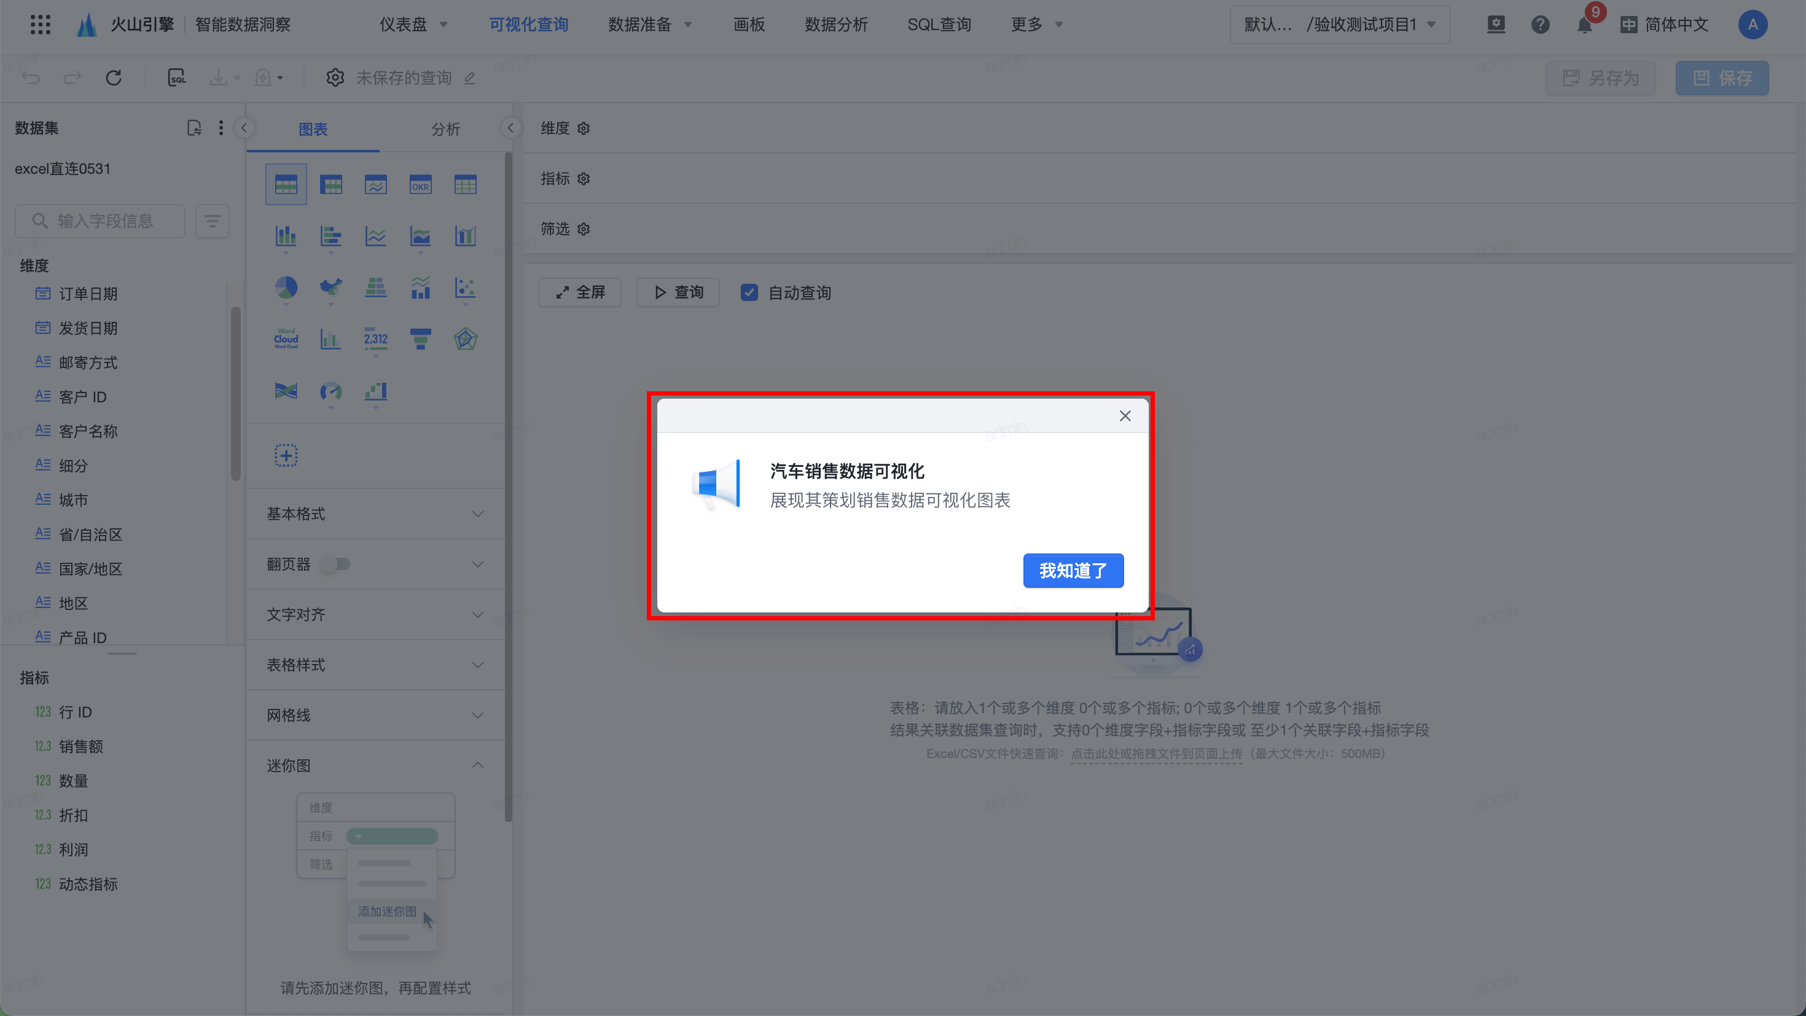Open the 数据准备 dropdown menu

tap(649, 25)
